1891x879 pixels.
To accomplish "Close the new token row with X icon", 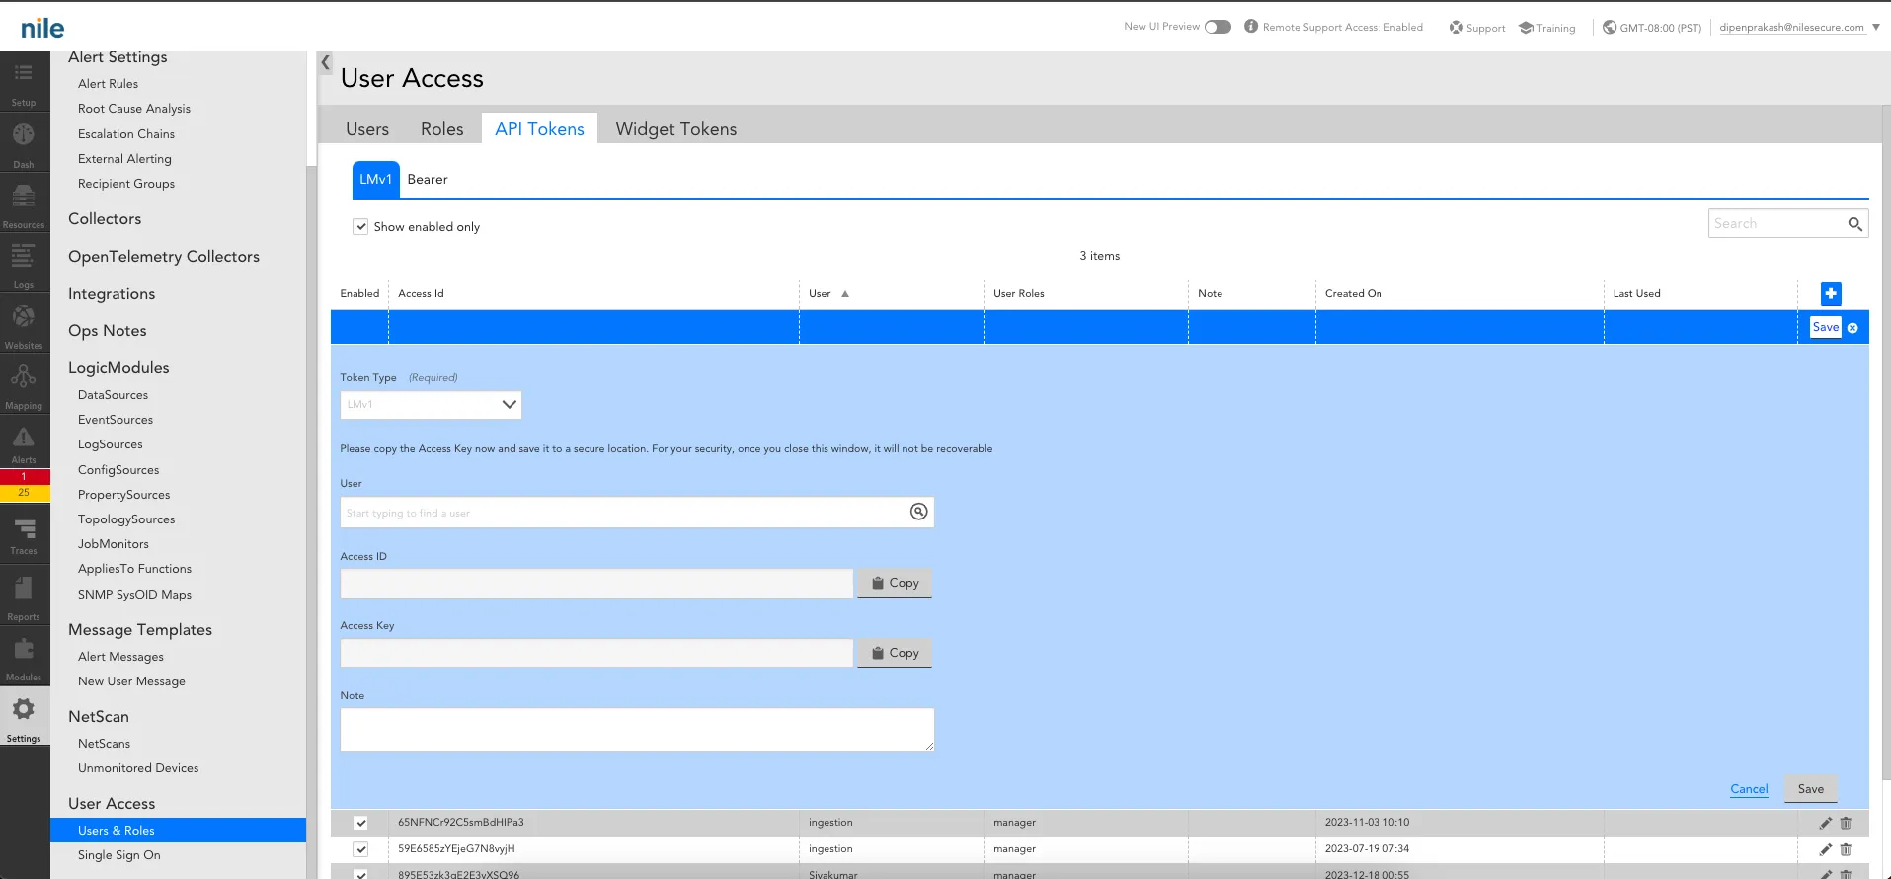I will pos(1852,328).
